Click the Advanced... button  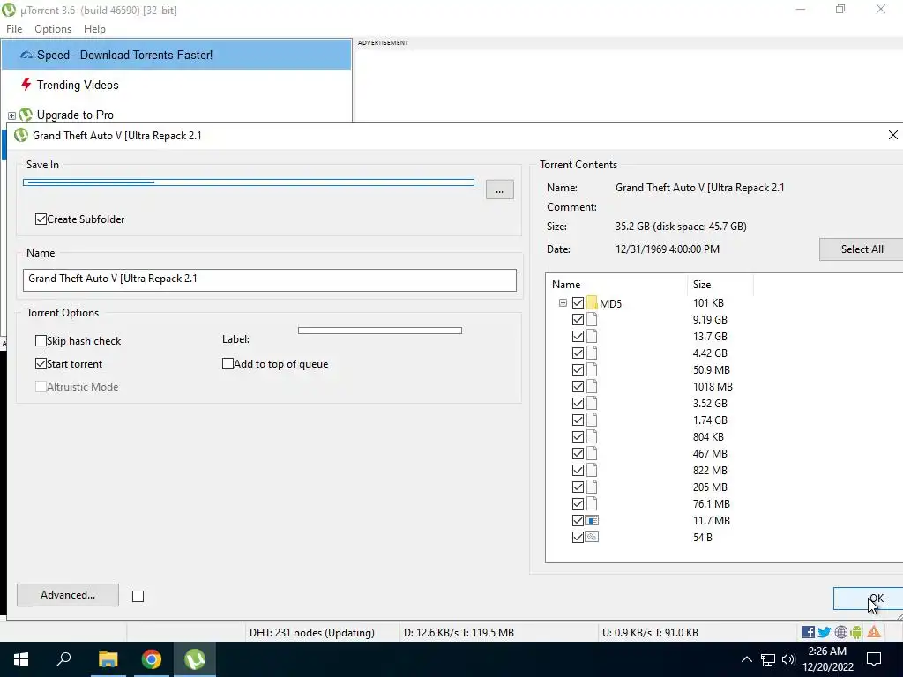pos(68,595)
